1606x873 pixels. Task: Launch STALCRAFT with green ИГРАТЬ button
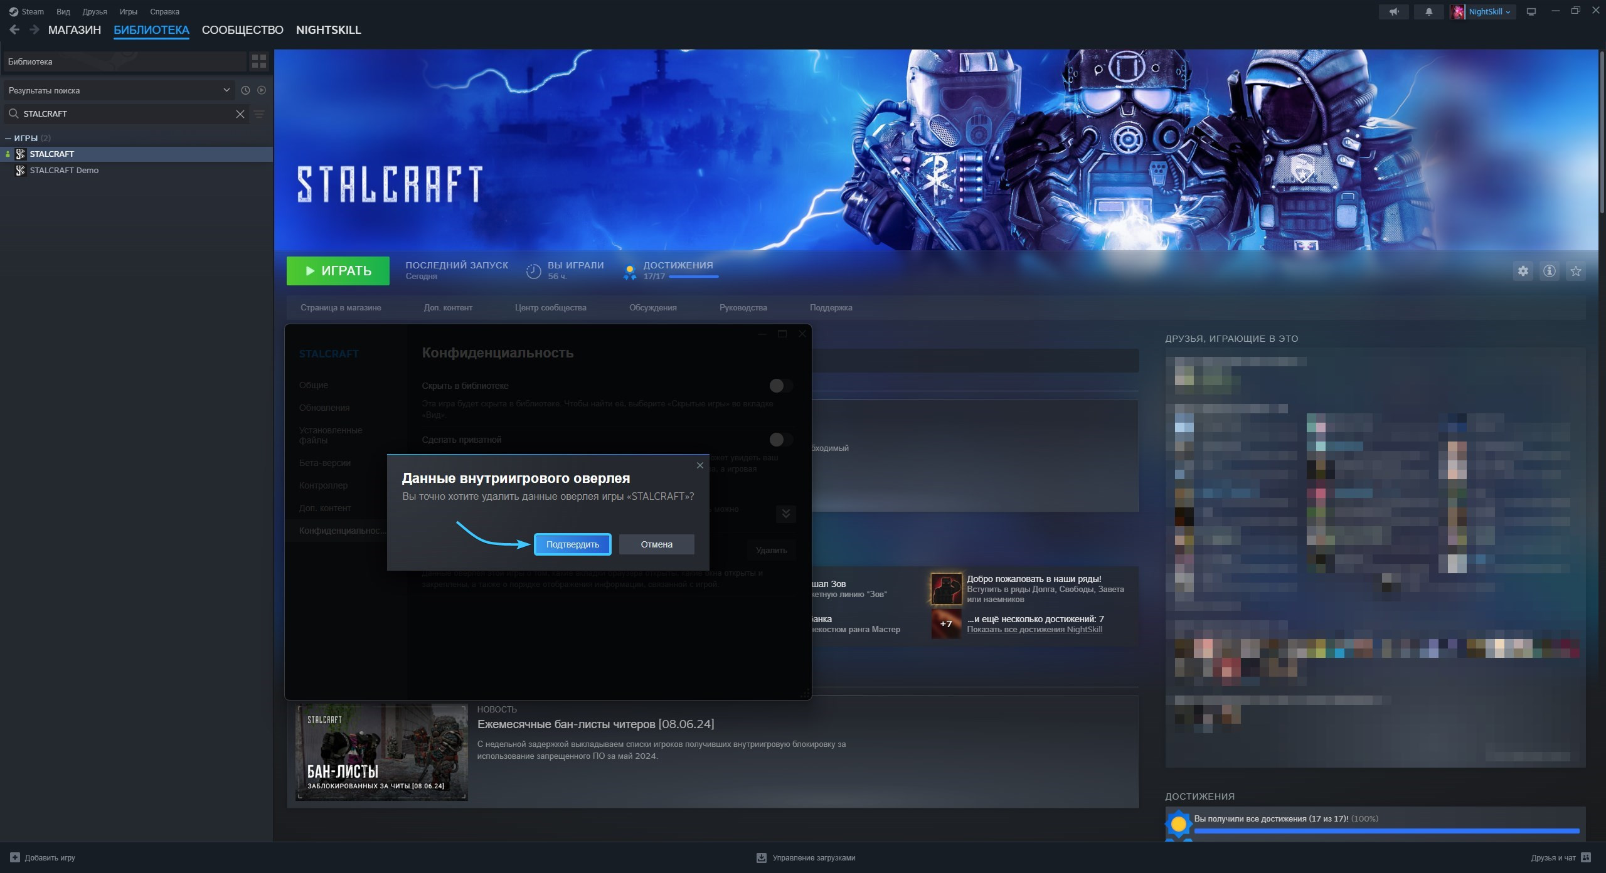[x=338, y=271]
